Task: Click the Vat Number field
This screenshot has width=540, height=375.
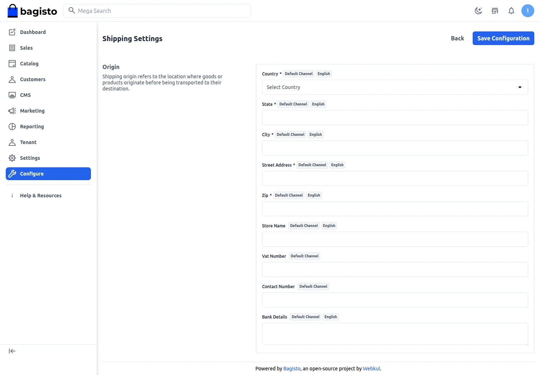Action: [x=395, y=270]
